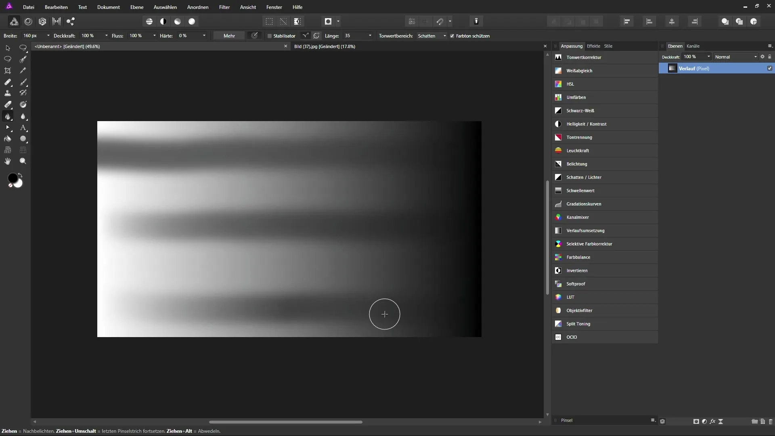Viewport: 775px width, 436px height.
Task: Open the Breite width dropdown
Action: tap(48, 36)
